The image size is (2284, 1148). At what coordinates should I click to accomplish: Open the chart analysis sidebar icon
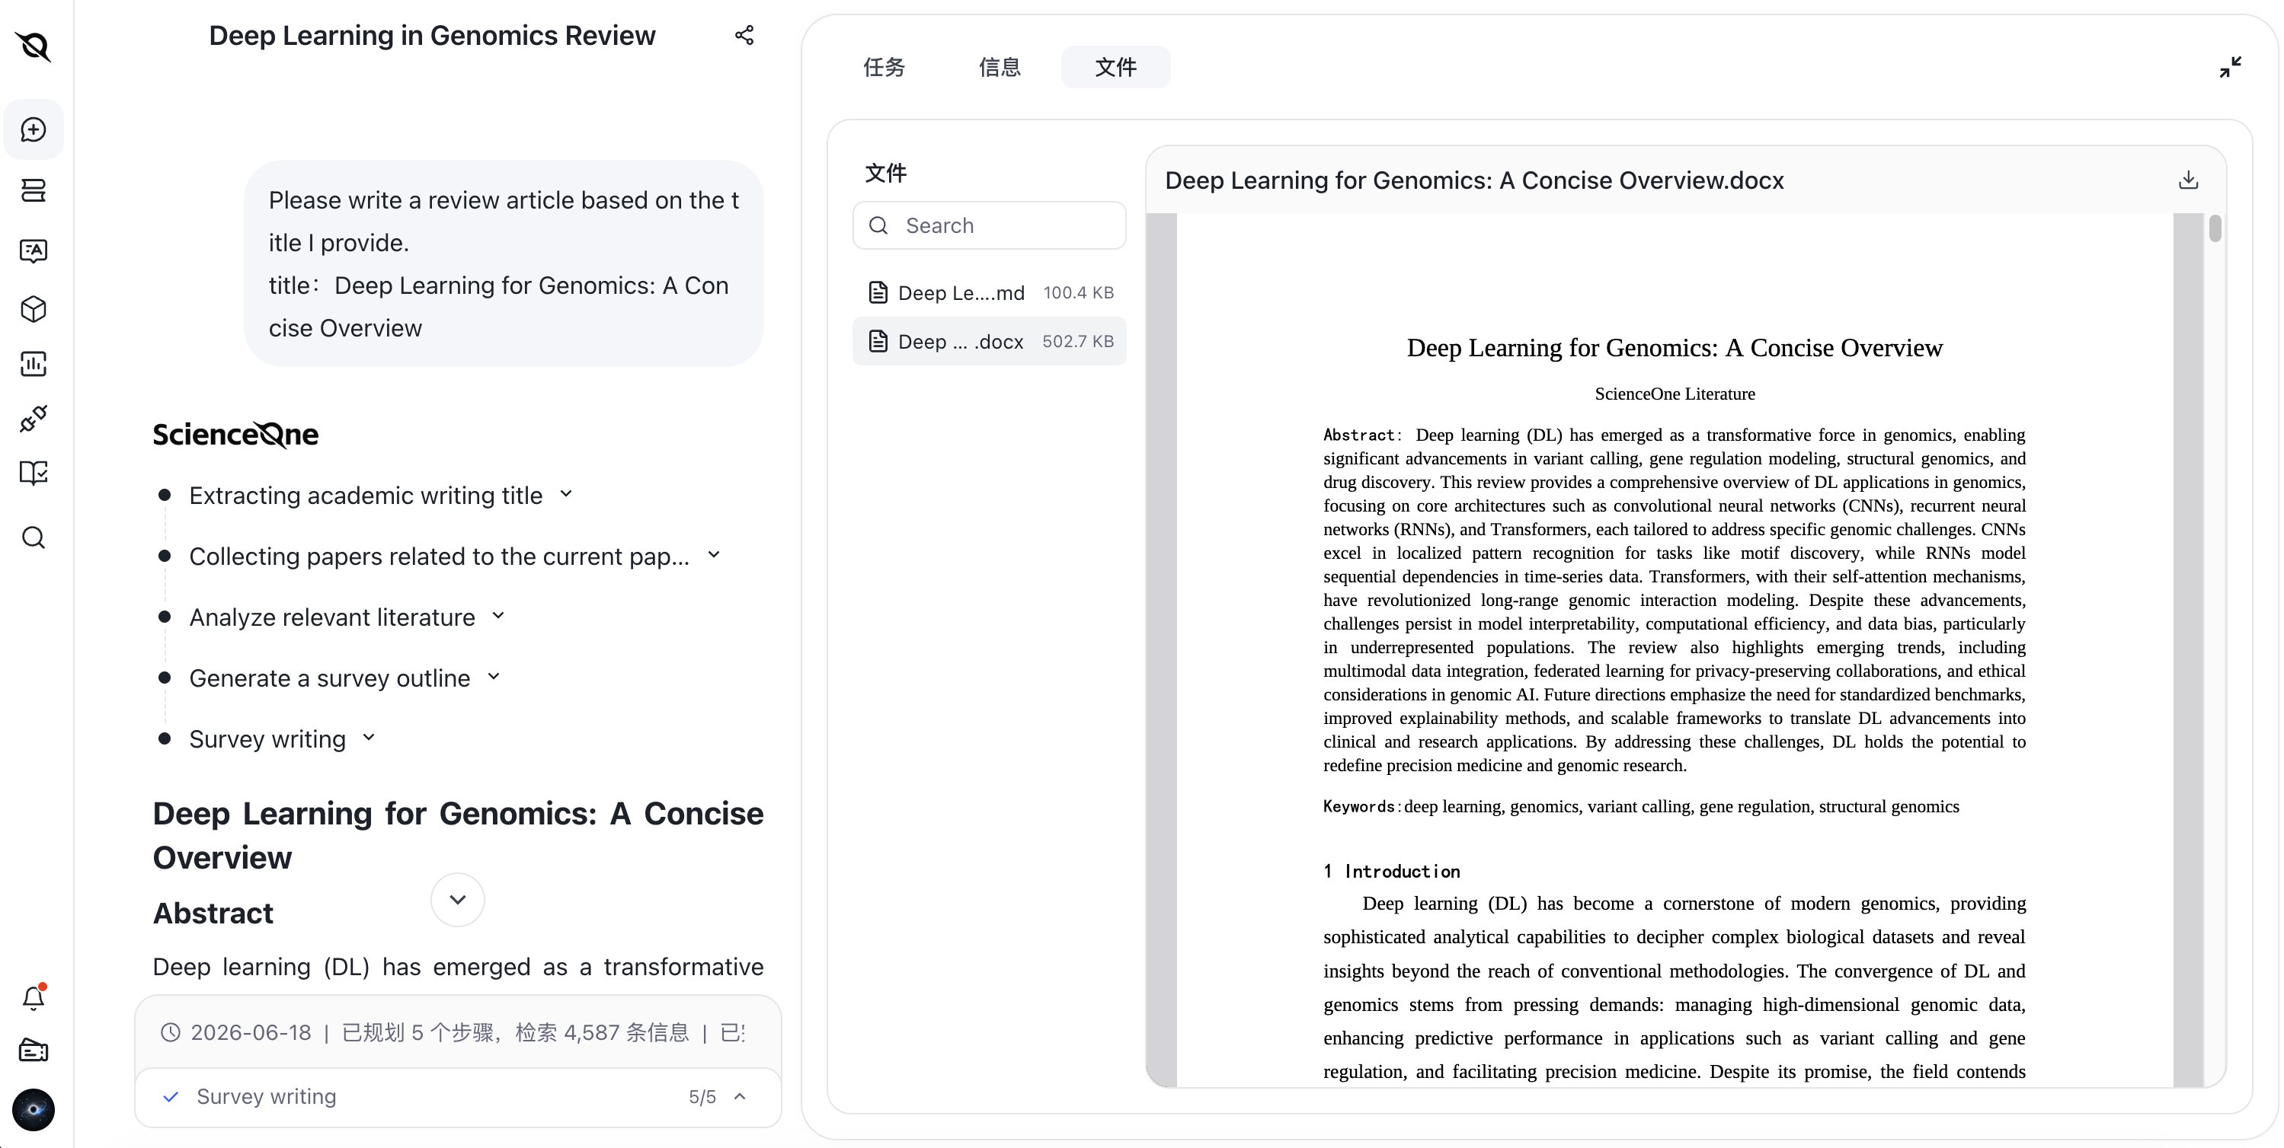34,363
